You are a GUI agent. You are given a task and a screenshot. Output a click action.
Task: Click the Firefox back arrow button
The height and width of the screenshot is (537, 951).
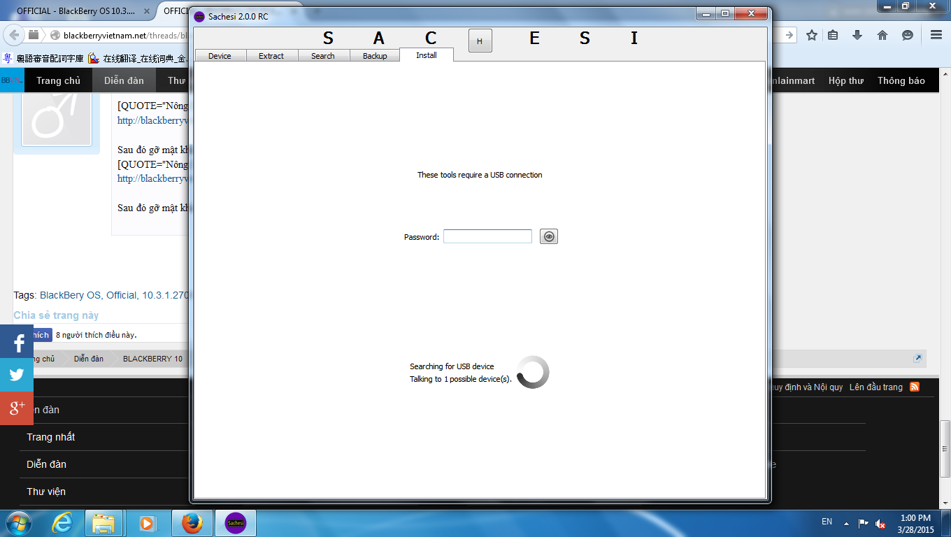13,35
